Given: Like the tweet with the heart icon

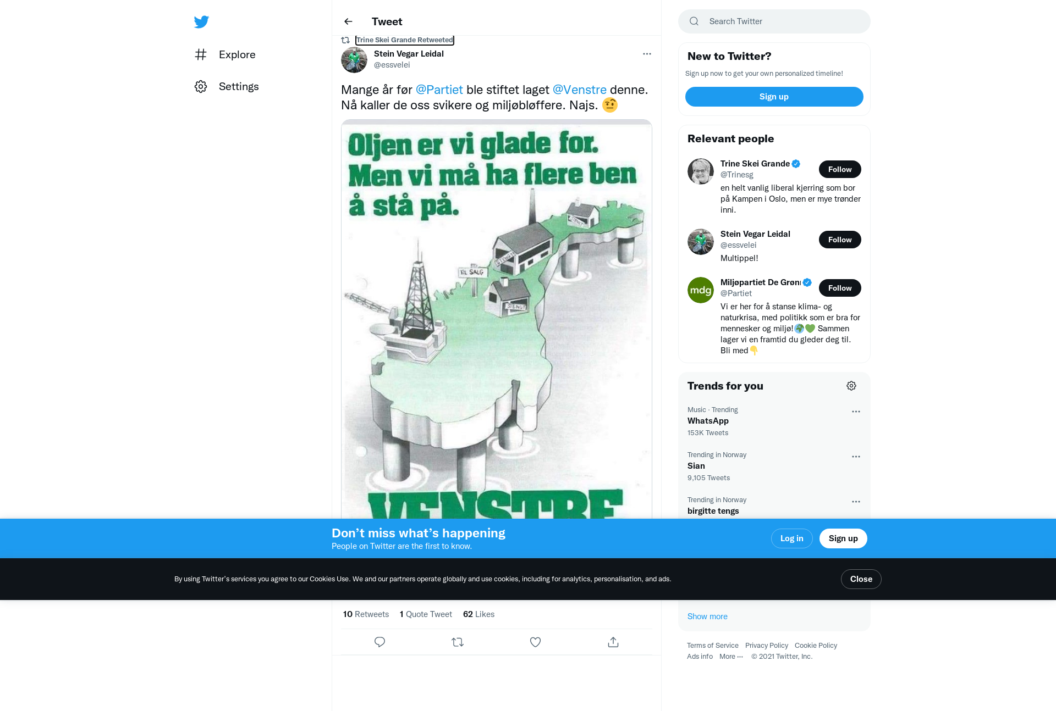Looking at the screenshot, I should 535,642.
